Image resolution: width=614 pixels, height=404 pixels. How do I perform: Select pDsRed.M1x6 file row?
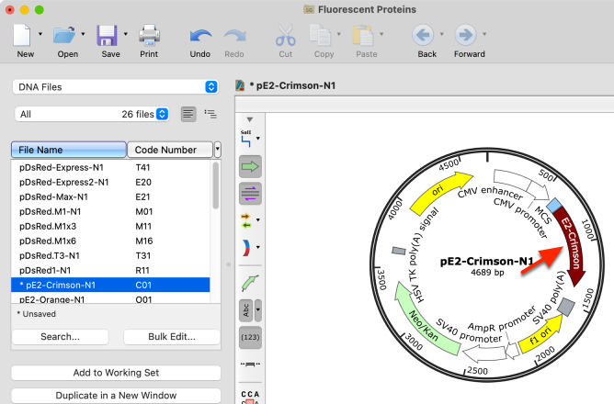click(110, 241)
